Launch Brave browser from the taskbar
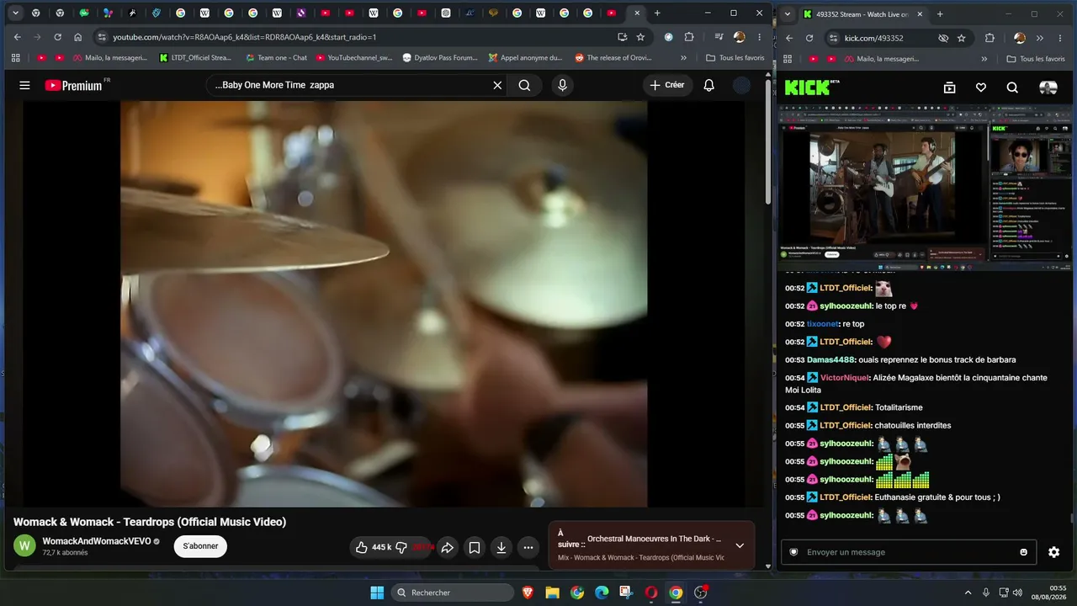 point(528,593)
